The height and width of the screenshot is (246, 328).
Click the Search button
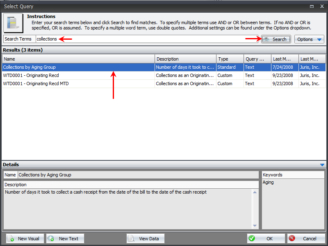(276, 39)
